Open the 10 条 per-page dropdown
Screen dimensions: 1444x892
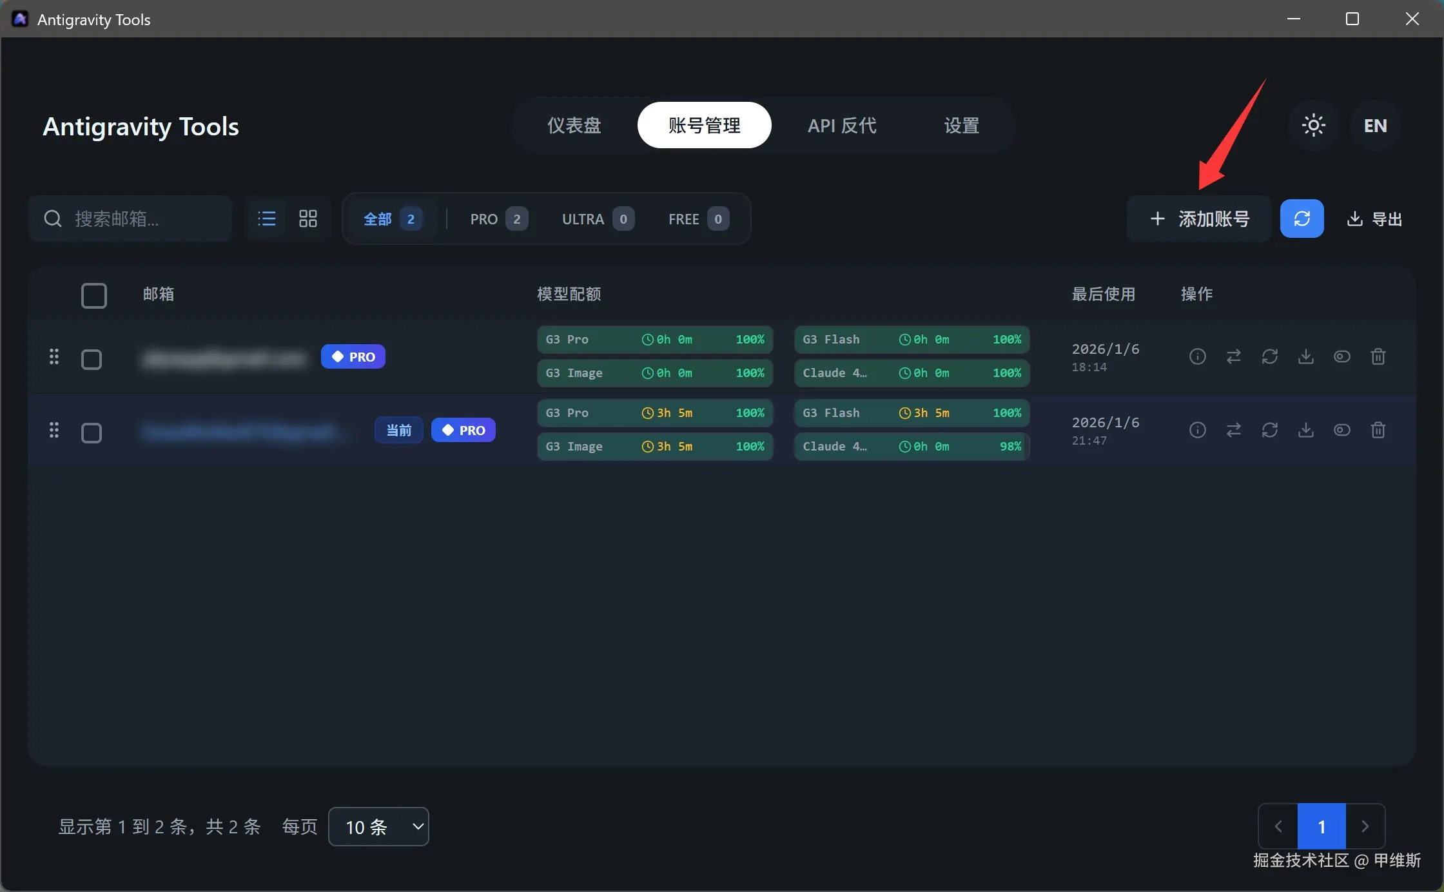(x=378, y=826)
